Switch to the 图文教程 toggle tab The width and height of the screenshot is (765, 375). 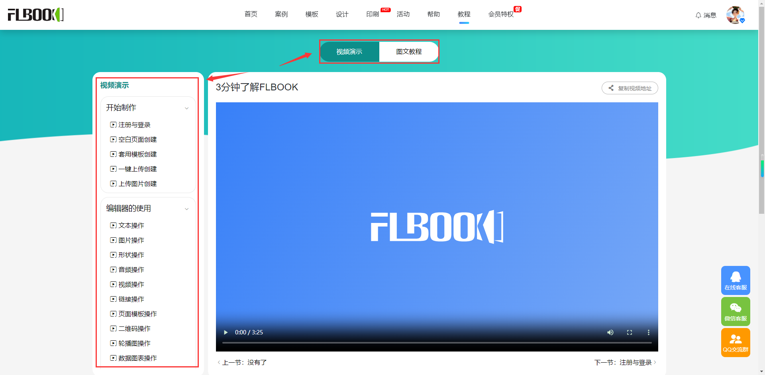click(409, 52)
